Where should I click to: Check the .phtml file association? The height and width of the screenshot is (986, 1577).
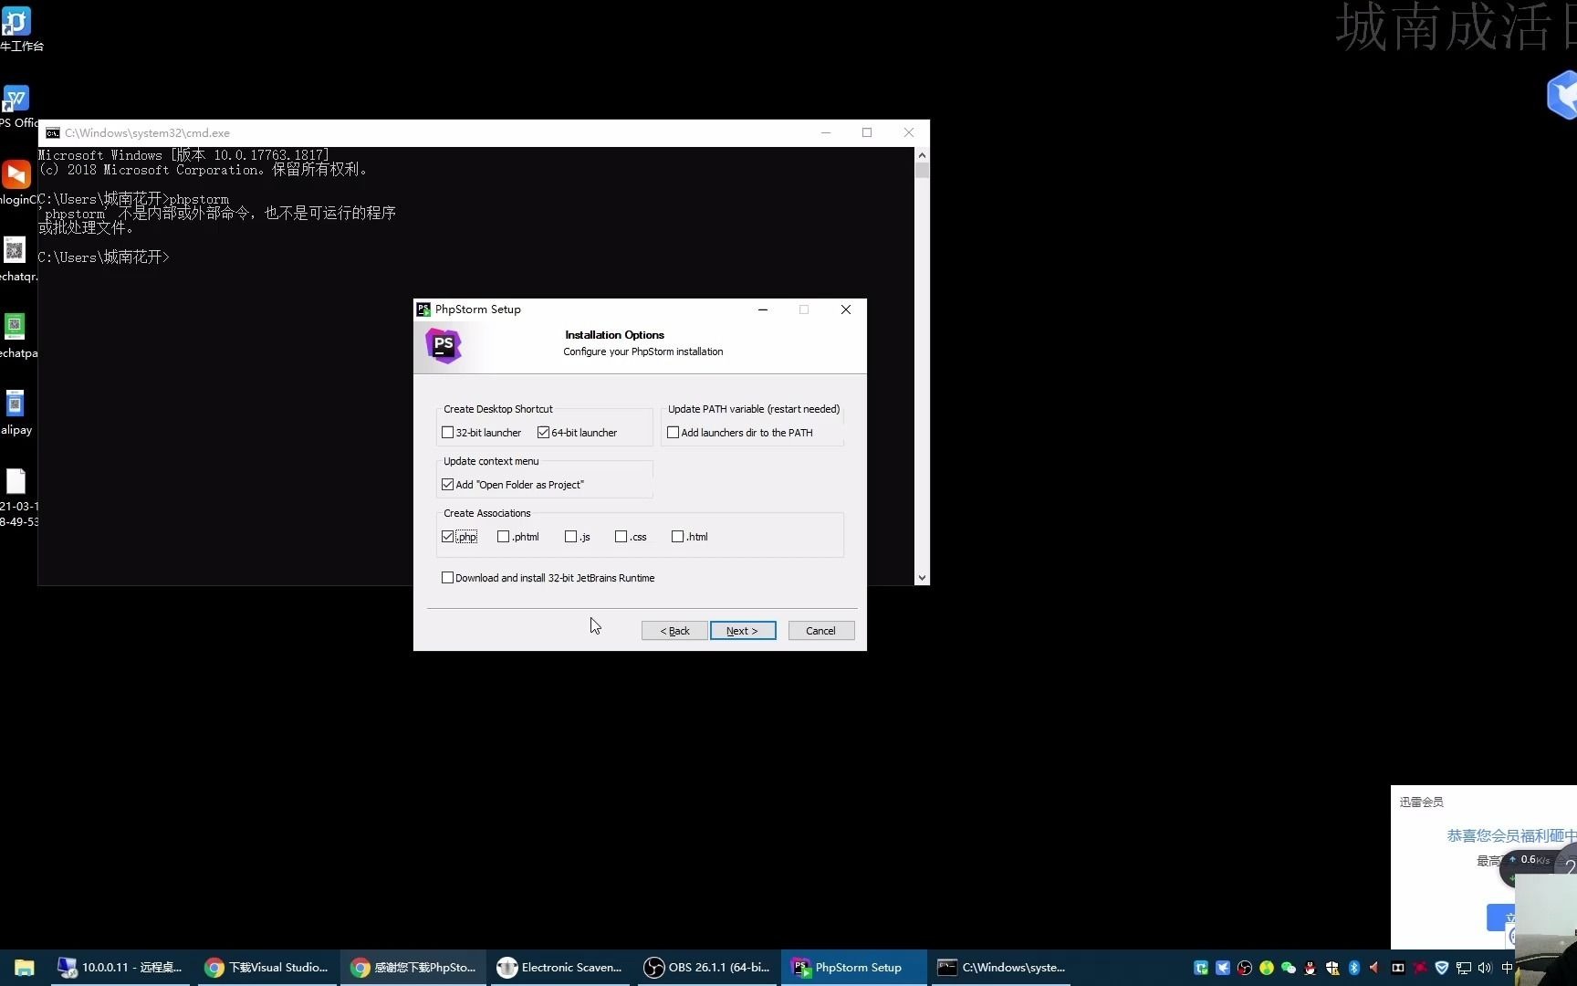tap(503, 537)
